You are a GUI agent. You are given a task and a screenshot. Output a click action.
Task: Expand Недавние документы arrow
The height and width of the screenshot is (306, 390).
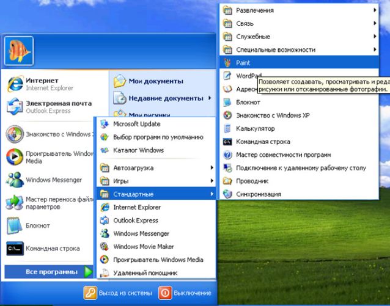[x=210, y=98]
